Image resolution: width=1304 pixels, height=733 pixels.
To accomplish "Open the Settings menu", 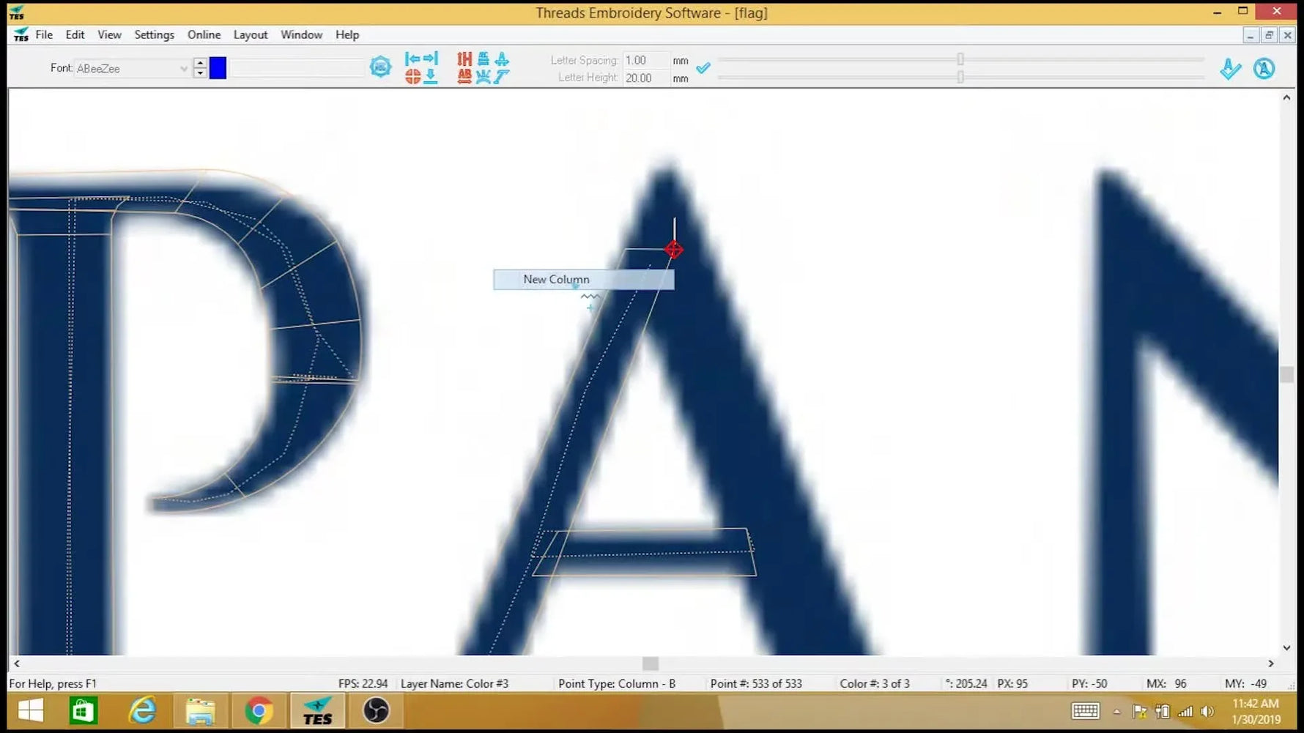I will [x=154, y=34].
